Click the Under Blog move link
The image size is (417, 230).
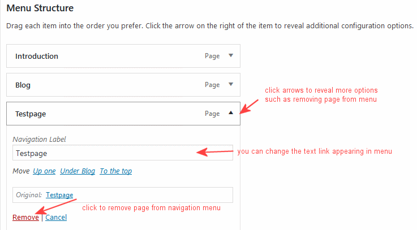78,171
